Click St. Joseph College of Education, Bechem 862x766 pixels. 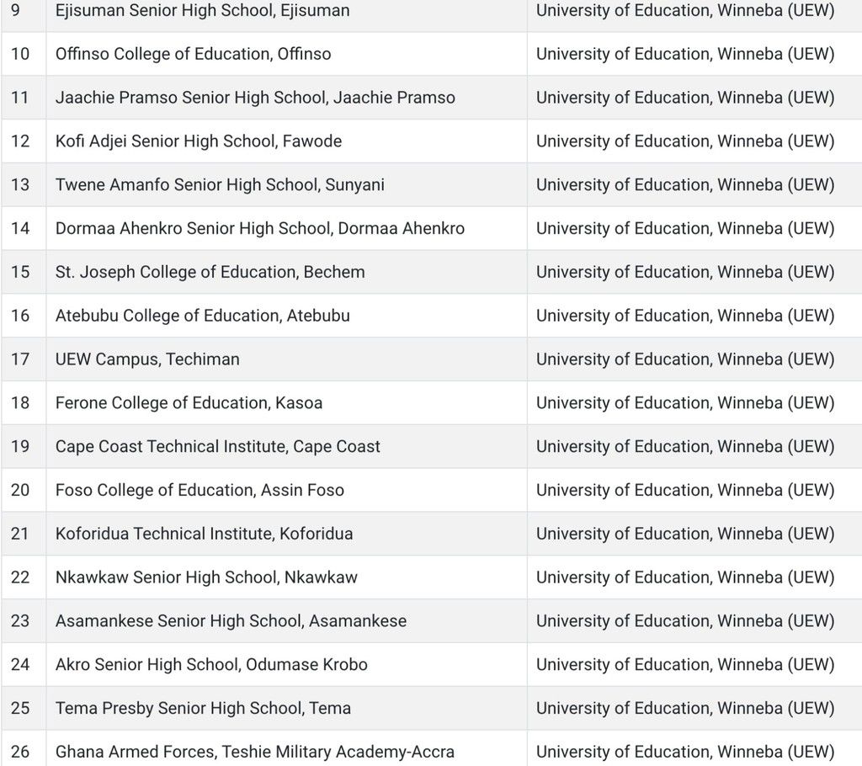[210, 272]
